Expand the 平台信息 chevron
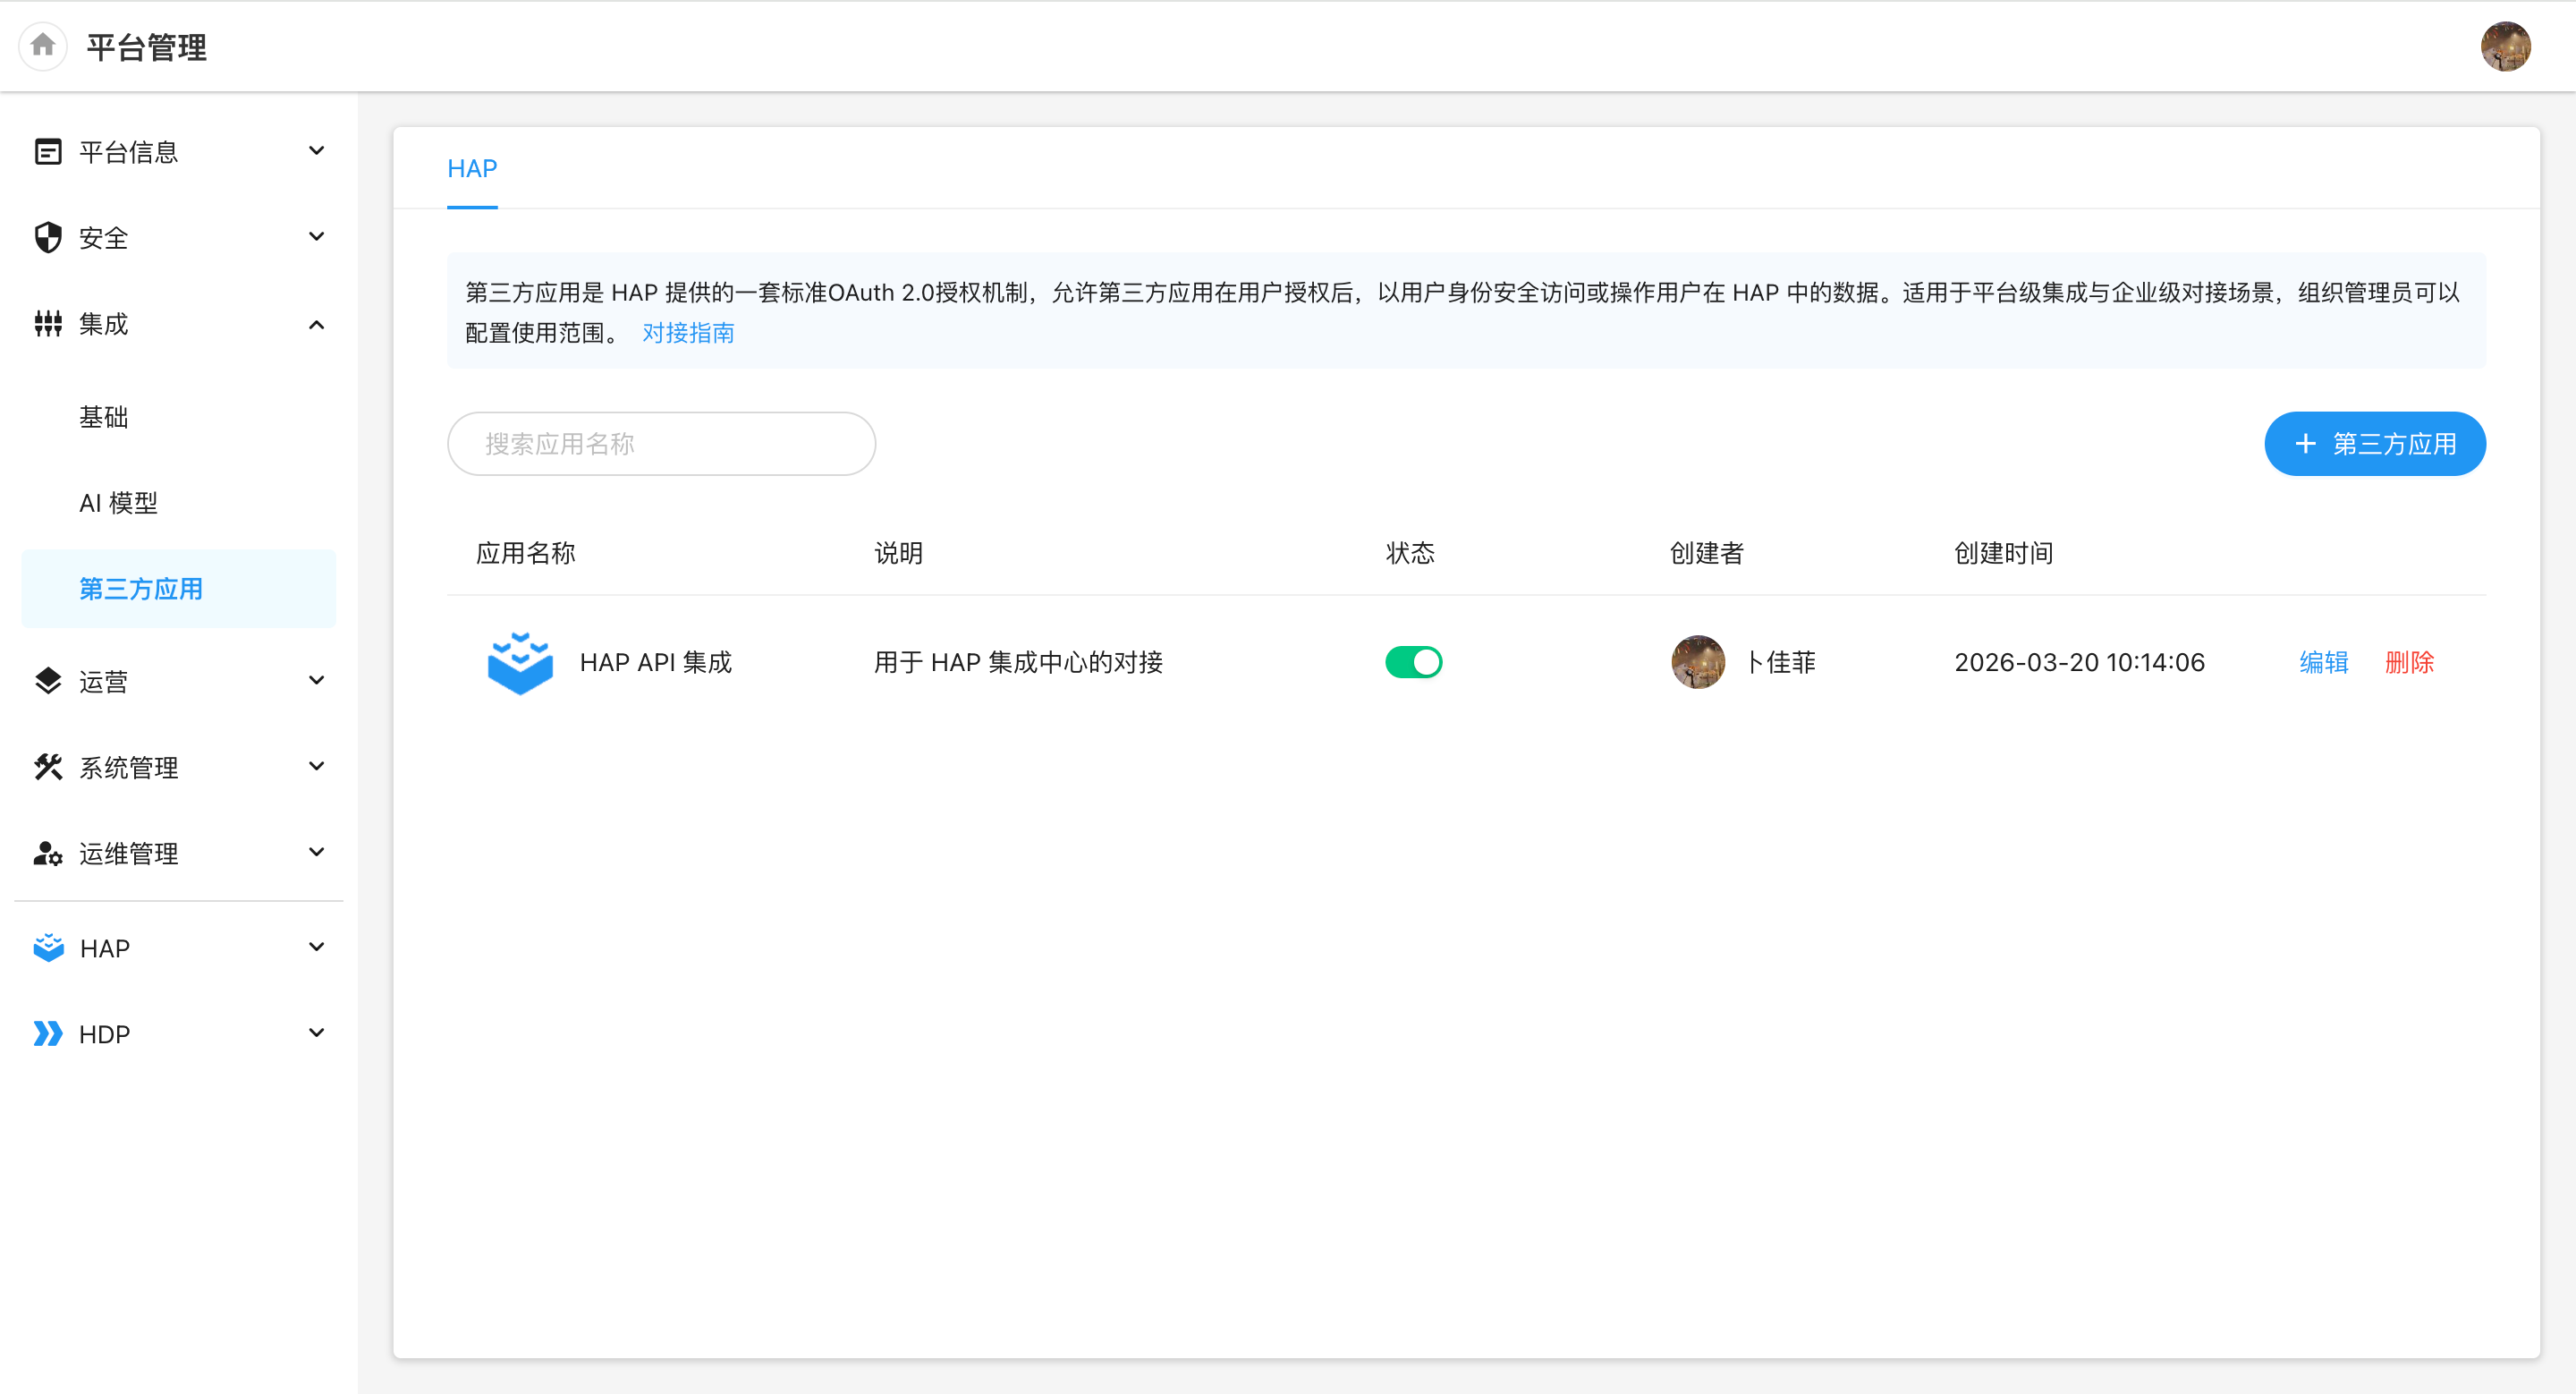The width and height of the screenshot is (2576, 1394). (x=317, y=151)
